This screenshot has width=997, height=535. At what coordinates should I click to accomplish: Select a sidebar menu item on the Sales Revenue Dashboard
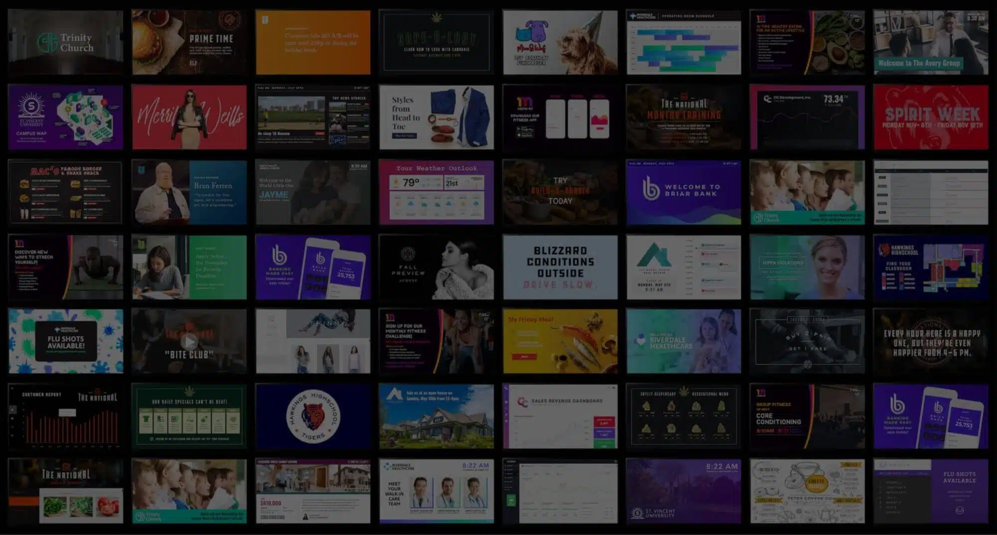tap(506, 401)
